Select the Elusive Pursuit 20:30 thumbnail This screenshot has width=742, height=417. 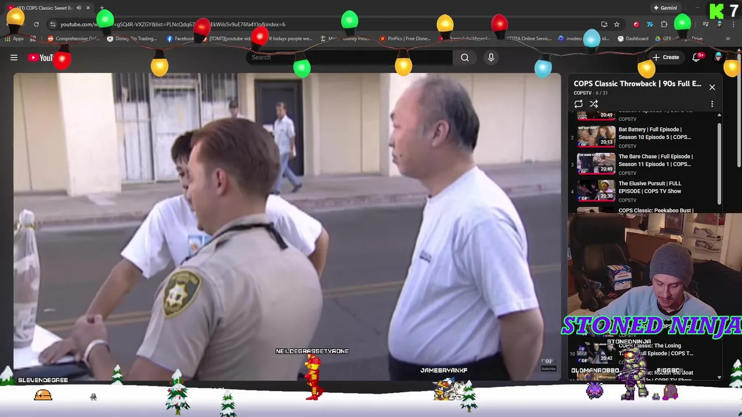(596, 191)
